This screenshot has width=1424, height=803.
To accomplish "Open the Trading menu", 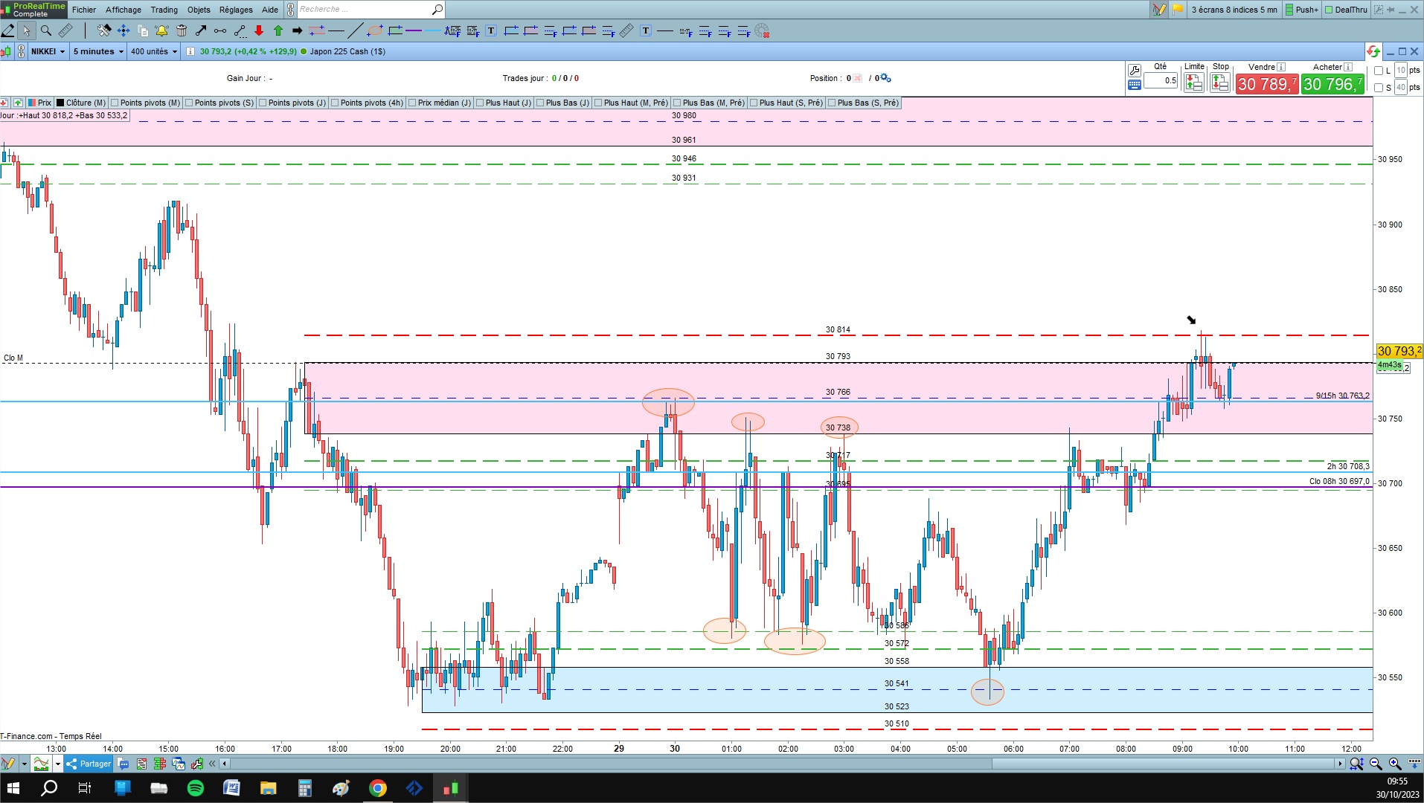I will [164, 10].
